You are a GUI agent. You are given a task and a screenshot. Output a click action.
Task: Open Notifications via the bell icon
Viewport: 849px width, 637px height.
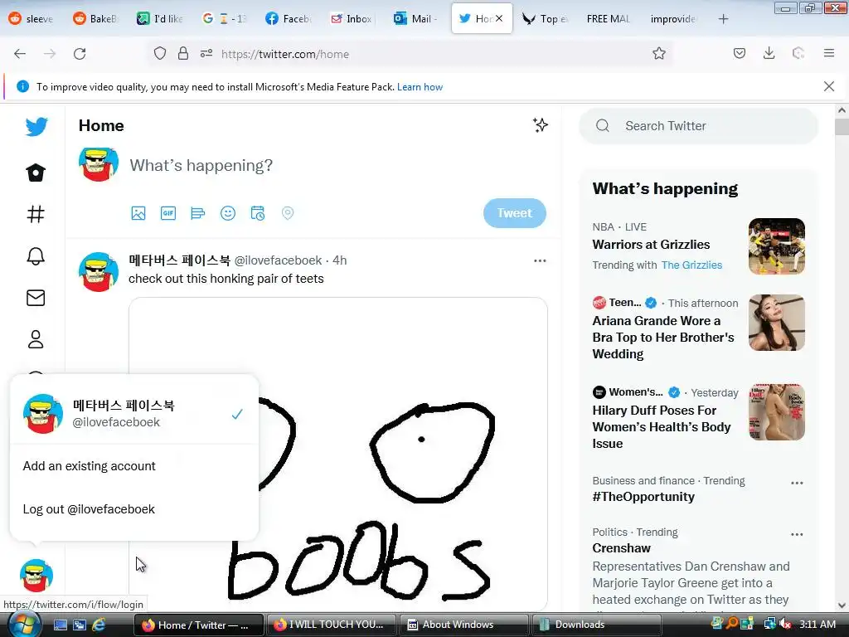pos(36,255)
